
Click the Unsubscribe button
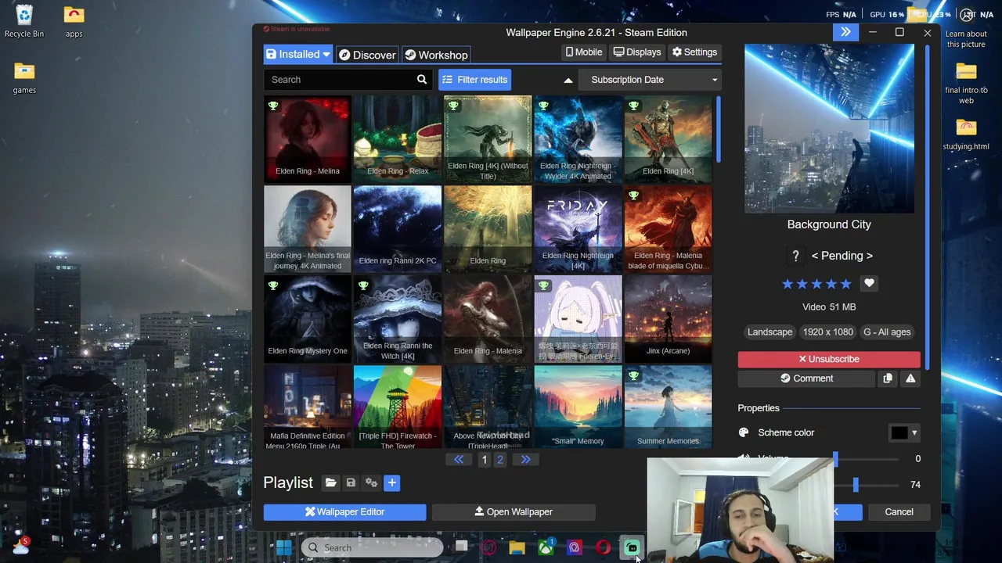point(829,359)
